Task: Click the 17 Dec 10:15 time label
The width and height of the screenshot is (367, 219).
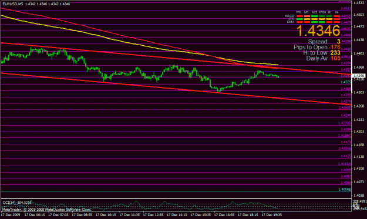Action: tap(106, 214)
